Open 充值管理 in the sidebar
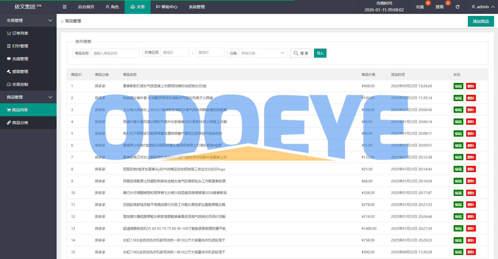Image resolution: width=498 pixels, height=259 pixels. tap(18, 59)
